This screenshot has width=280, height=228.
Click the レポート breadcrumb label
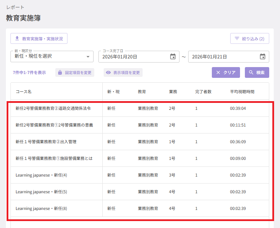click(x=15, y=7)
